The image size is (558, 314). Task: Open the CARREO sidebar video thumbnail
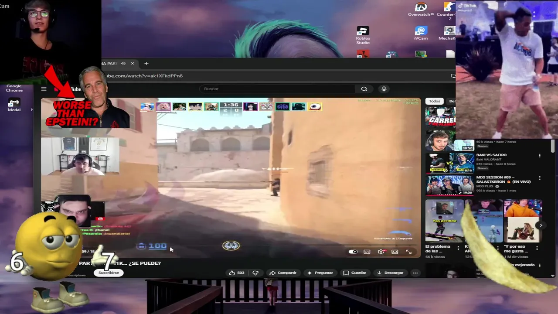pyautogui.click(x=441, y=117)
